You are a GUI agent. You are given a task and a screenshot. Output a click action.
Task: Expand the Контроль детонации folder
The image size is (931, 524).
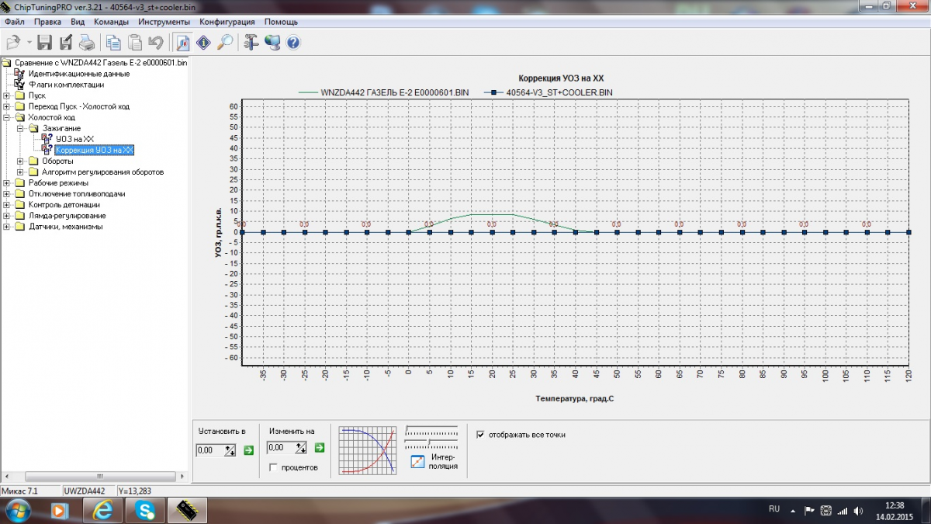[7, 204]
